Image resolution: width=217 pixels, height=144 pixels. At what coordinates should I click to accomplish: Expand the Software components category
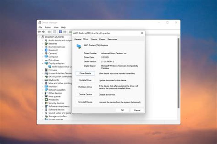(x=42, y=106)
